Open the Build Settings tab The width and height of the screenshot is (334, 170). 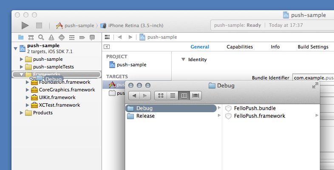tap(313, 47)
